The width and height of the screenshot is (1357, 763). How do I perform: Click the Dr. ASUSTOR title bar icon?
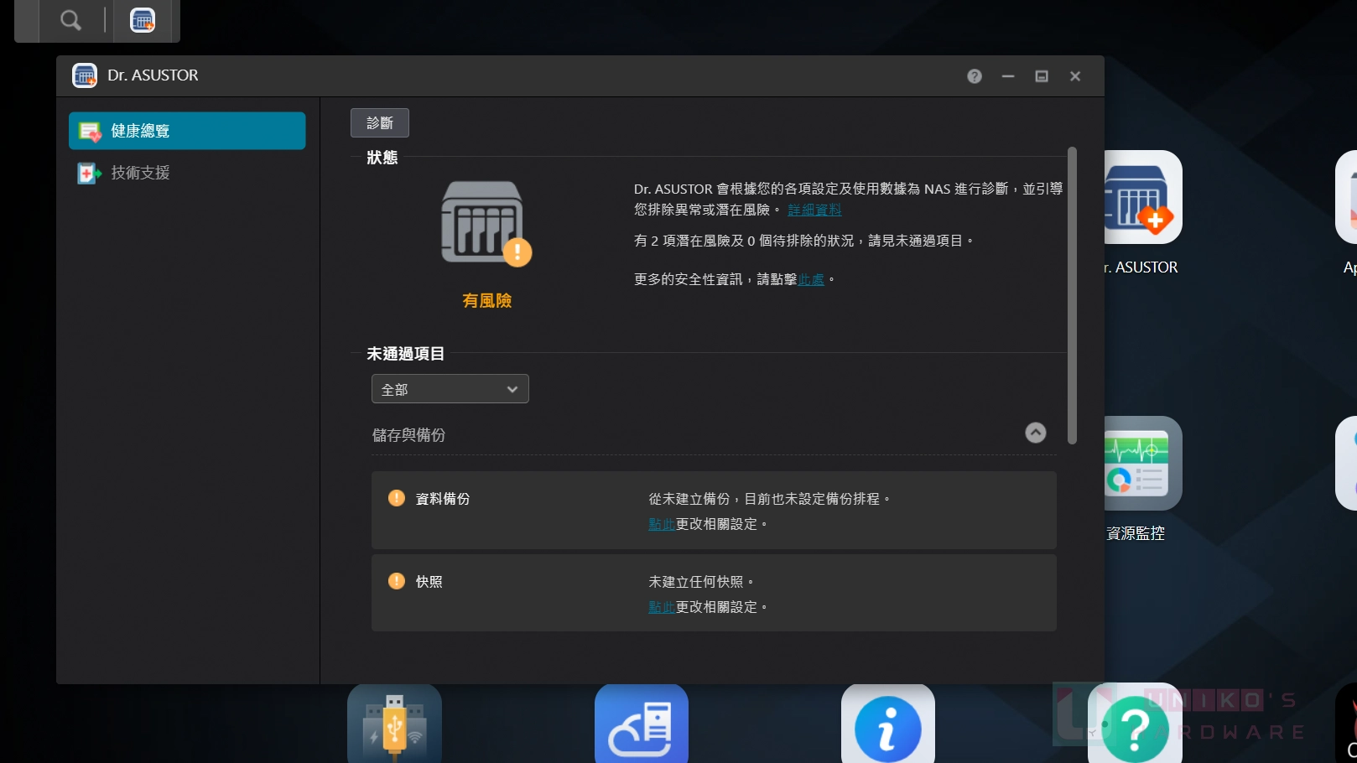pyautogui.click(x=85, y=75)
